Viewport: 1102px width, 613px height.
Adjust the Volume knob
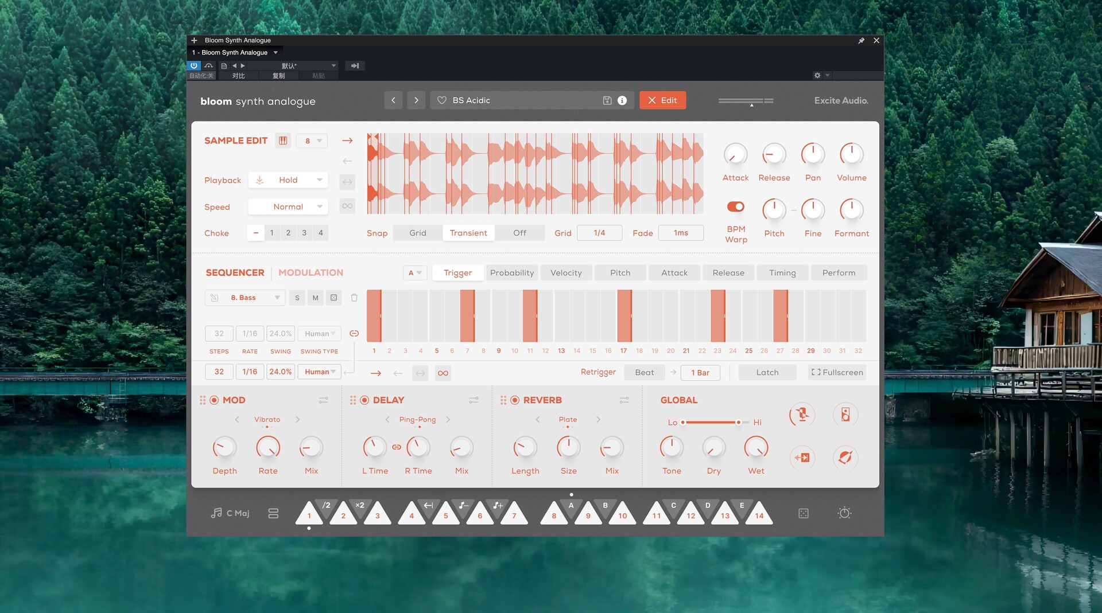point(851,154)
